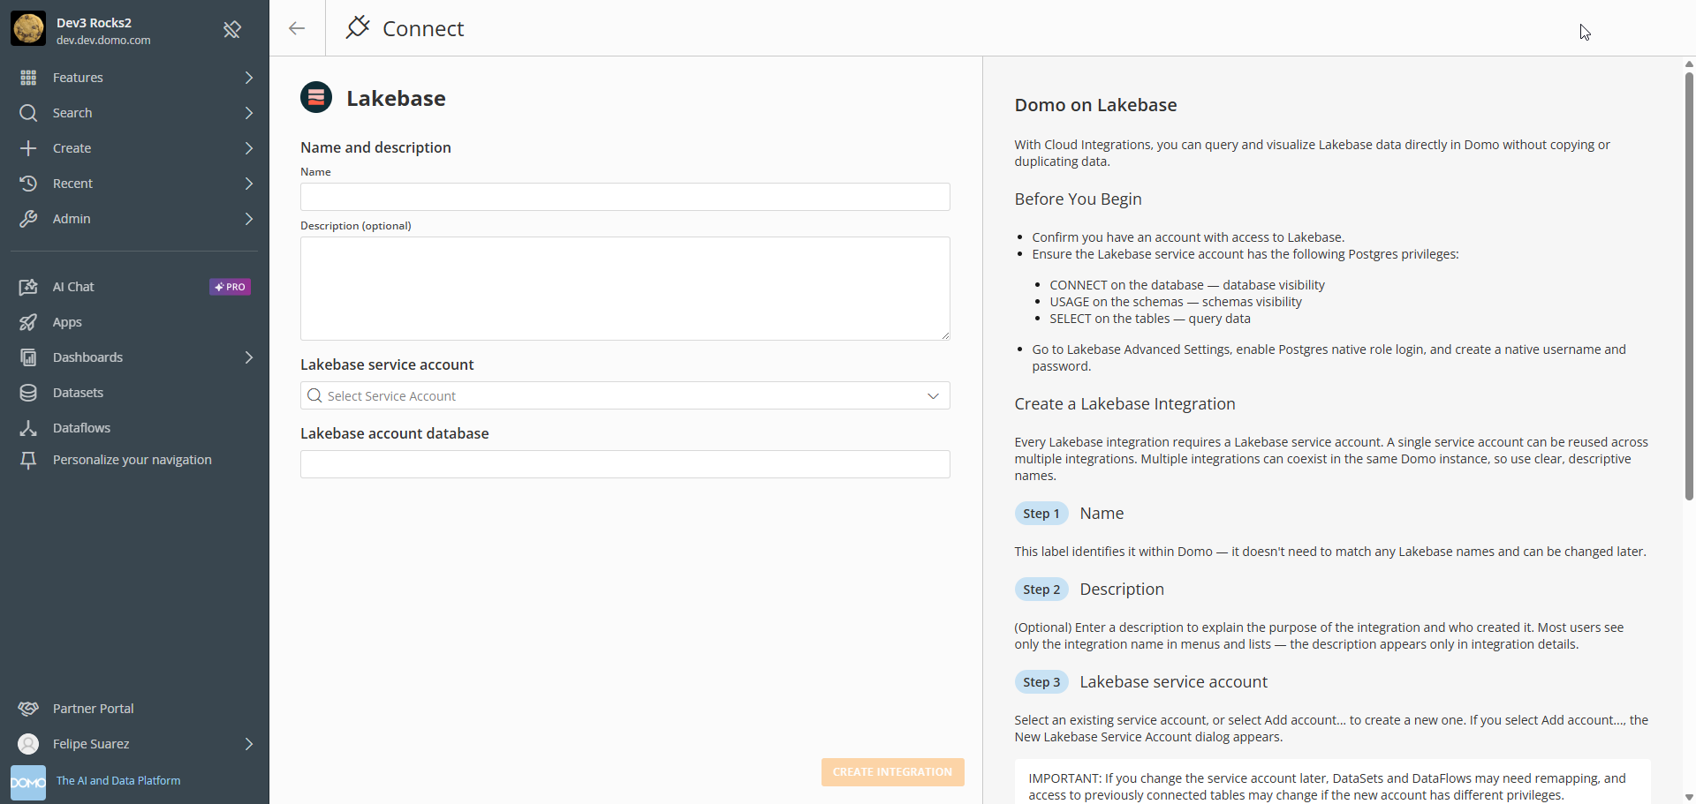Screen dimensions: 1696x804
Task: Click Personalize your navigation
Action: pyautogui.click(x=134, y=460)
